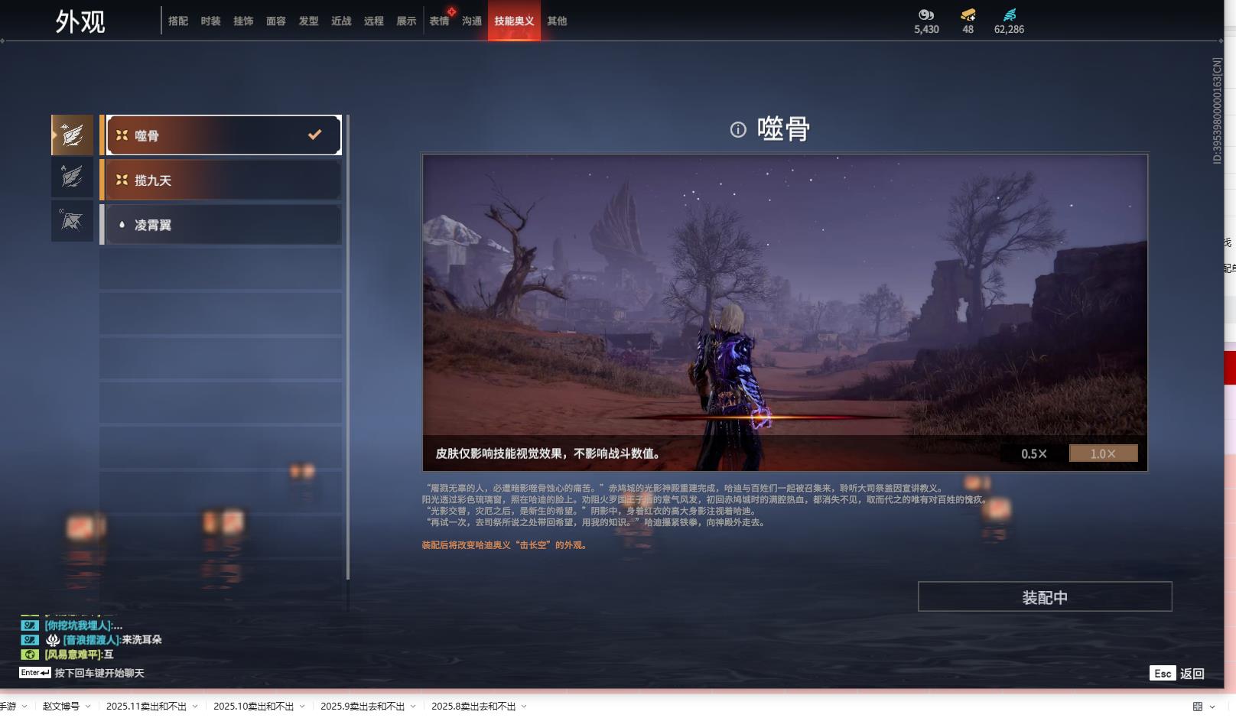
Task: Select the 凌霄翼 skin in the list
Action: pos(224,225)
